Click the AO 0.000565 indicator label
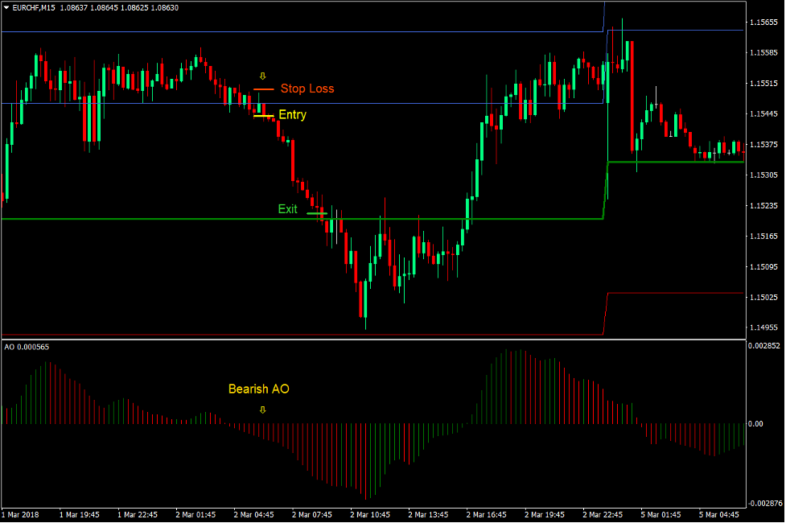Image resolution: width=786 pixels, height=523 pixels. pyautogui.click(x=27, y=347)
